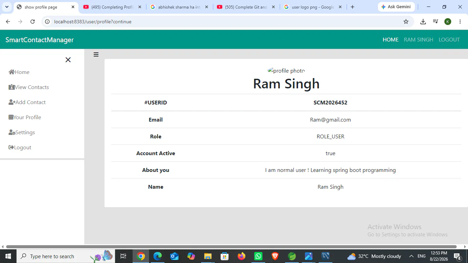Open WhatsApp from taskbar
The image size is (468, 263).
click(258, 256)
